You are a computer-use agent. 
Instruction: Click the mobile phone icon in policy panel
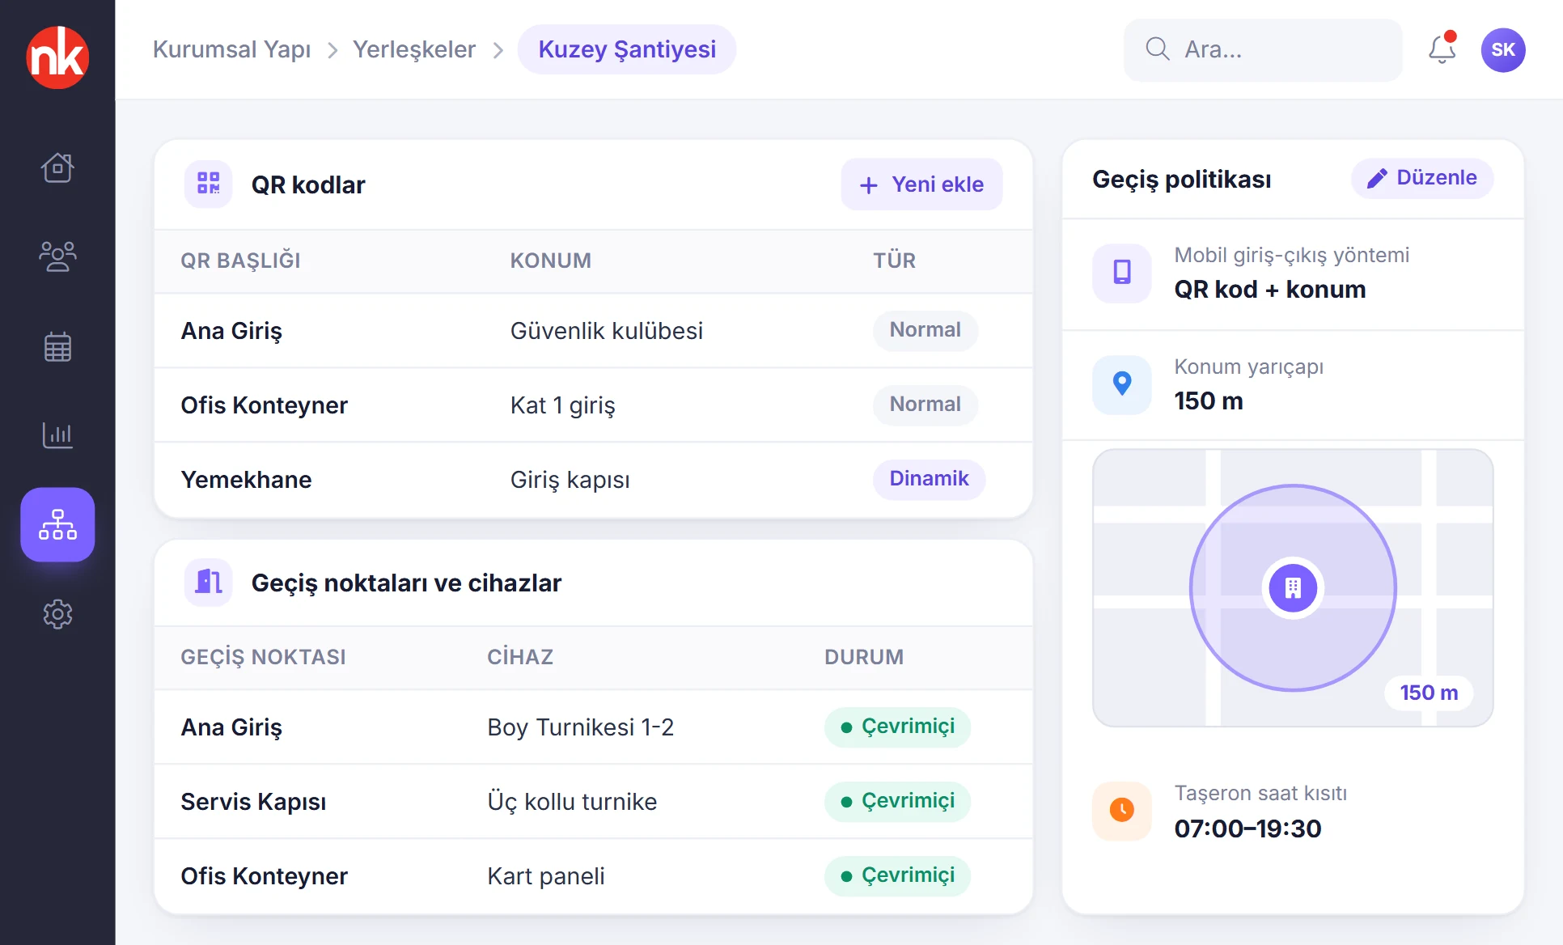pyautogui.click(x=1122, y=272)
